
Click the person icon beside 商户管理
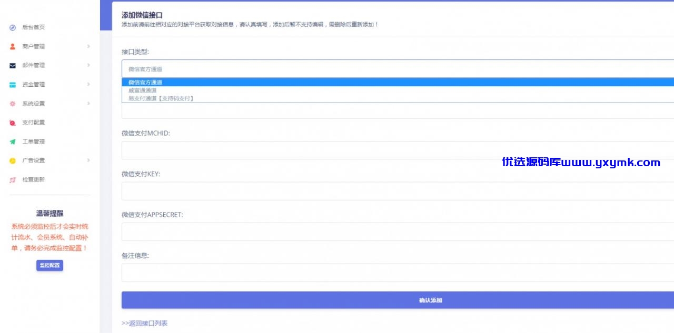point(13,46)
